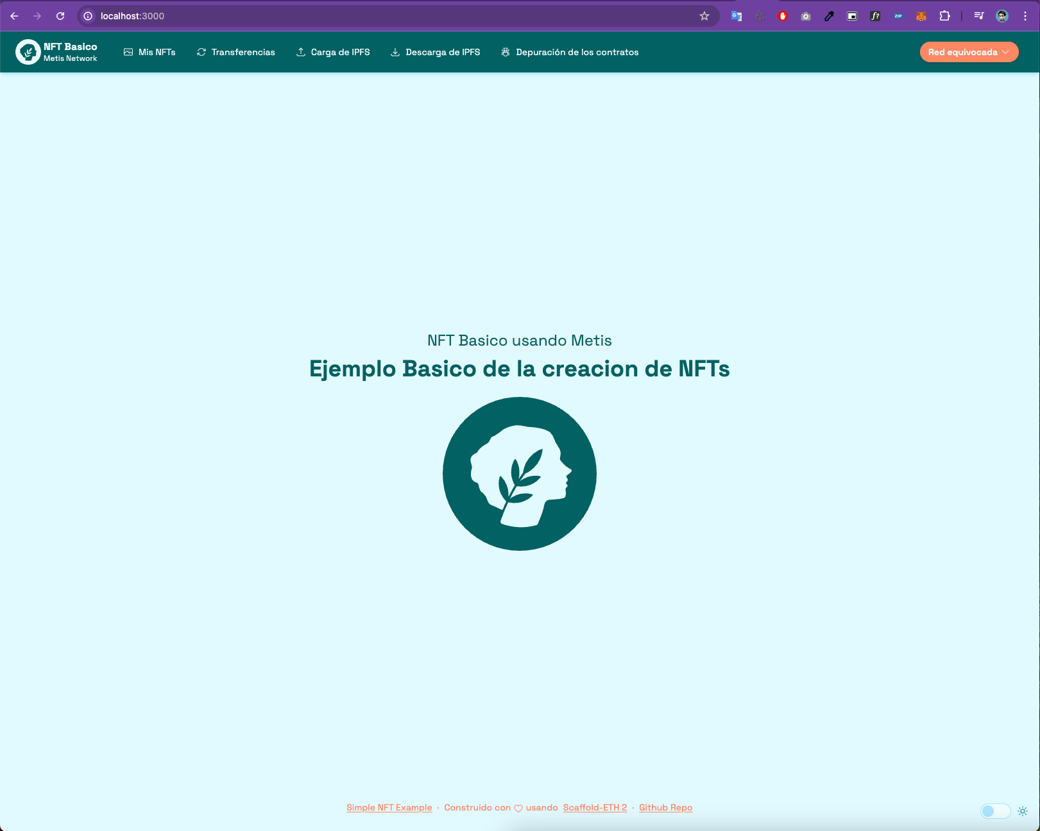Open the eyedropper color picker extension
Viewport: 1040px width, 831px height.
(829, 16)
